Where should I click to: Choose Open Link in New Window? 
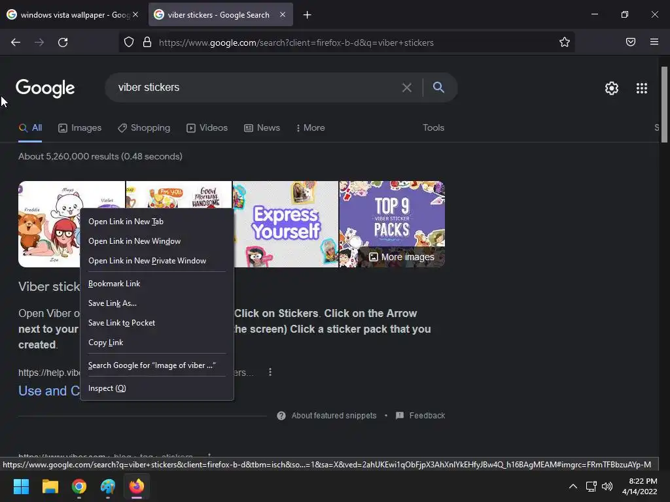tap(157, 241)
